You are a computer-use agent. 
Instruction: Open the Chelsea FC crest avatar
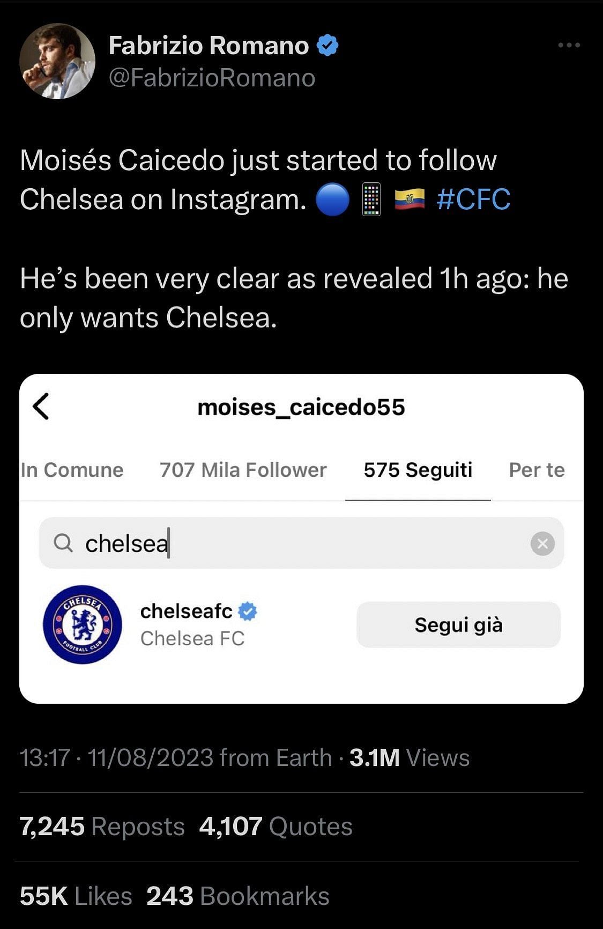click(x=83, y=624)
